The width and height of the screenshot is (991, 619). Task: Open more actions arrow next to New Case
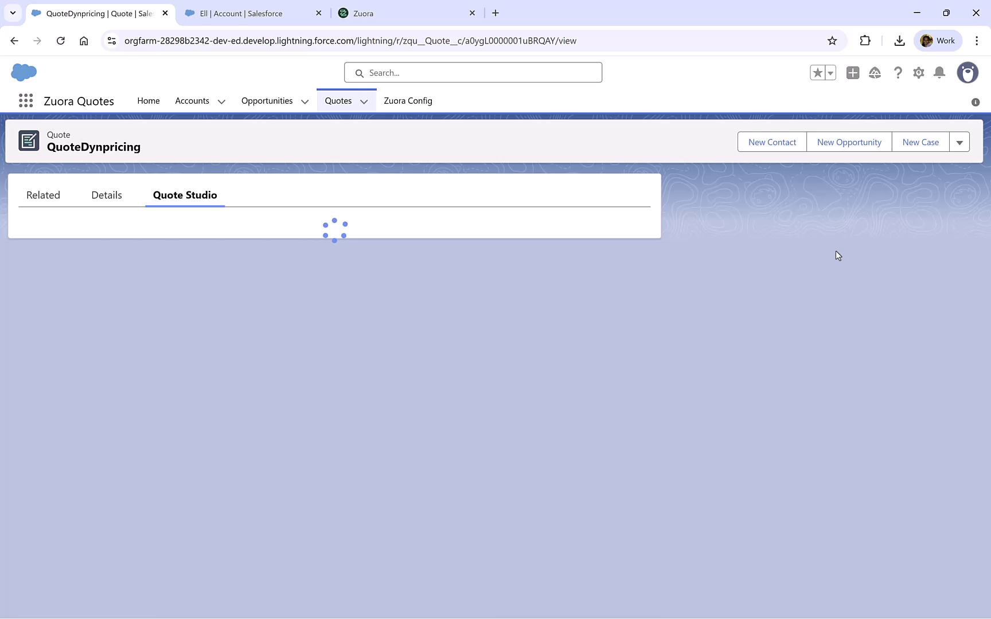(x=959, y=142)
